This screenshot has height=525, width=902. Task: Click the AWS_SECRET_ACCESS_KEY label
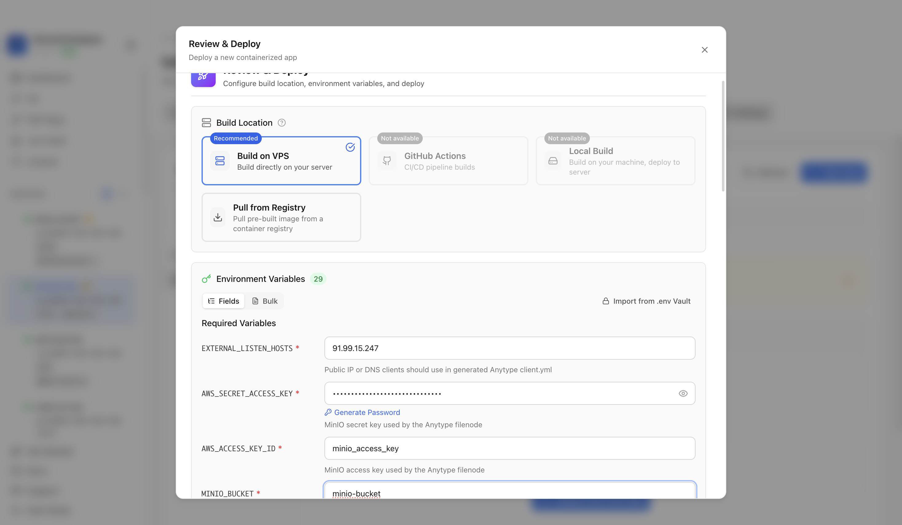pos(247,393)
